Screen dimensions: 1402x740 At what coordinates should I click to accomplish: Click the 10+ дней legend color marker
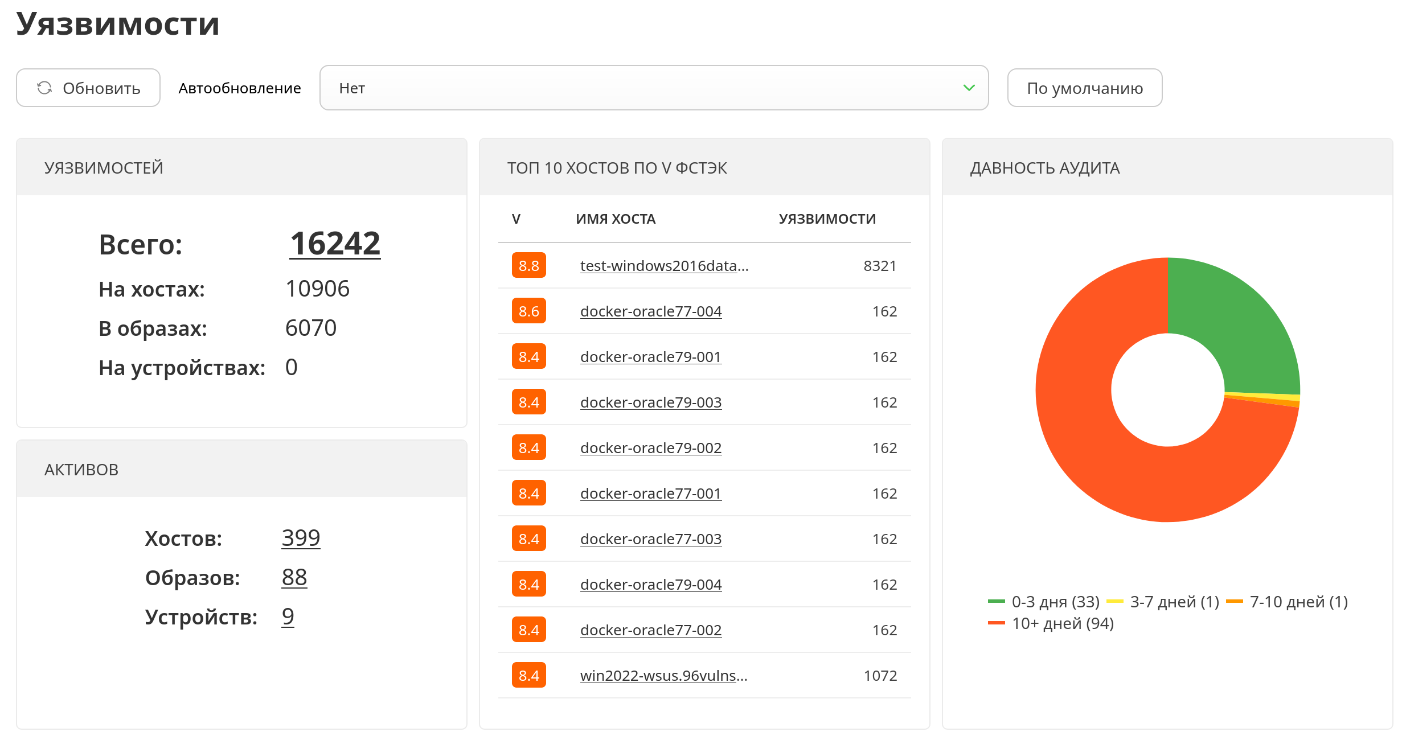click(996, 623)
